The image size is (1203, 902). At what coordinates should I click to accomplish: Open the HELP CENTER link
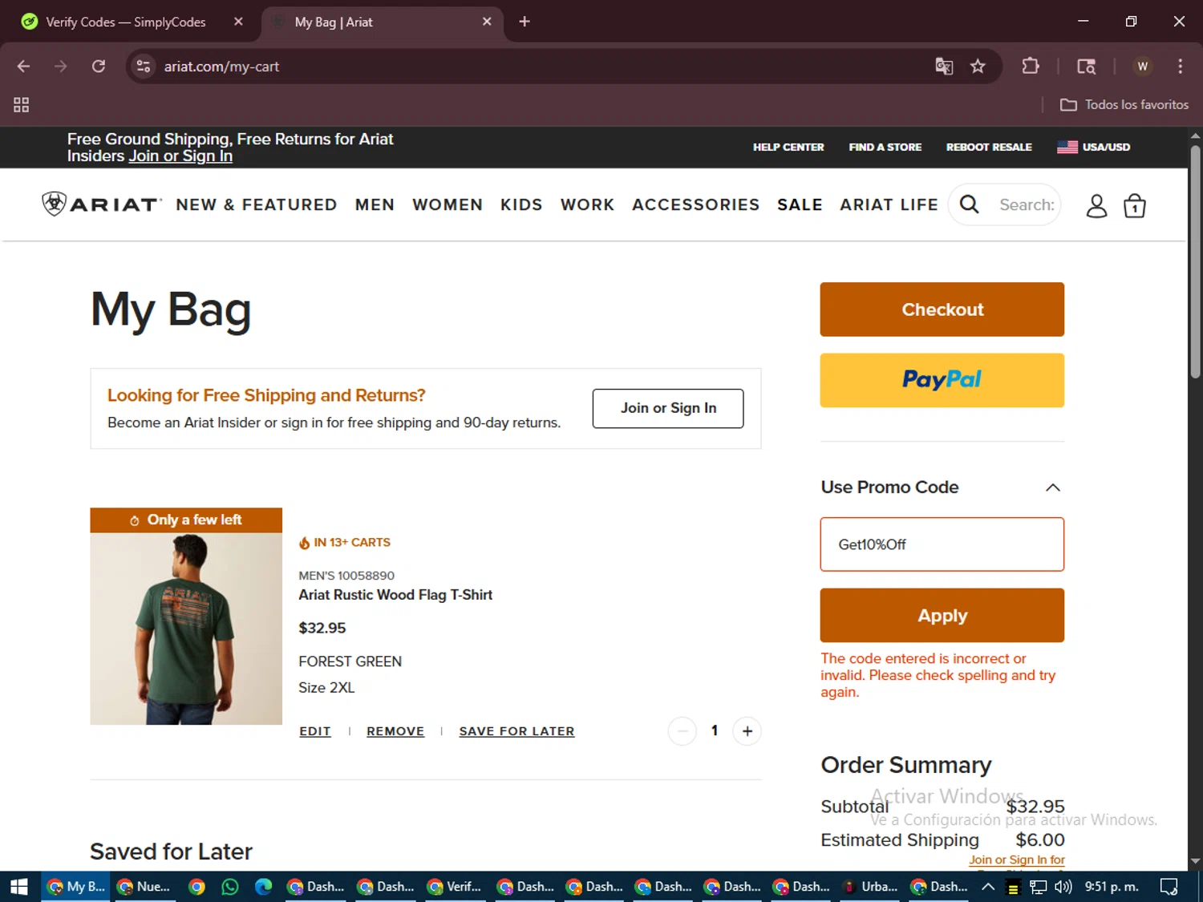tap(788, 147)
